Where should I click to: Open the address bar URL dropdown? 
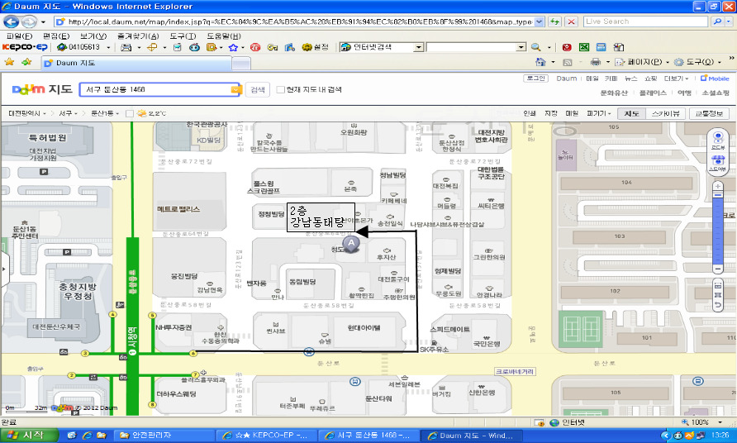pos(540,21)
